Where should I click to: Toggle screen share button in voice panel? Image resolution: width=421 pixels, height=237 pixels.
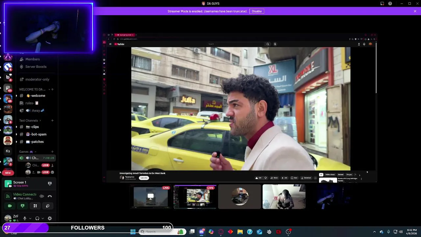point(22,206)
